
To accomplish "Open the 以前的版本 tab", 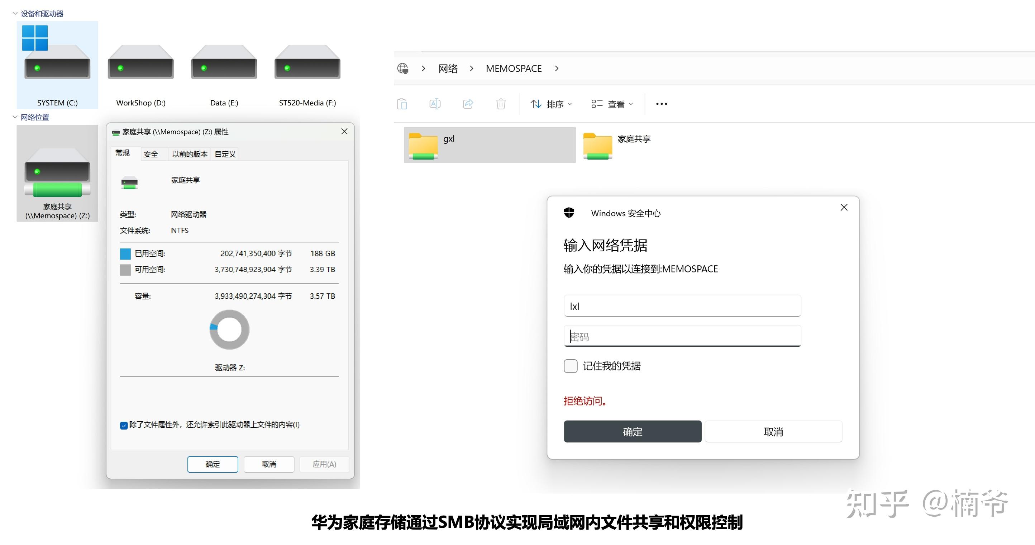I will click(190, 154).
